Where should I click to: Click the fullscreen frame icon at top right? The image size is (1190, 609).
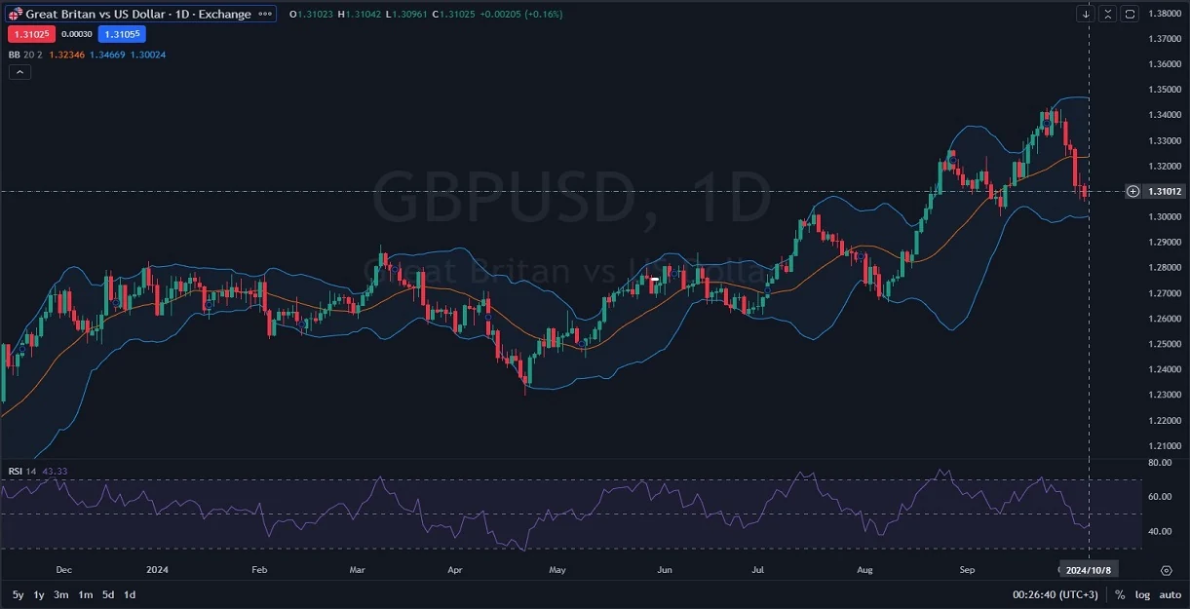tap(1130, 14)
